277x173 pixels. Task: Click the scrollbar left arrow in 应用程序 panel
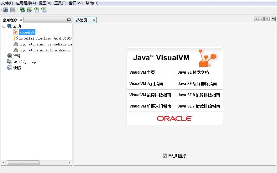point(4,163)
